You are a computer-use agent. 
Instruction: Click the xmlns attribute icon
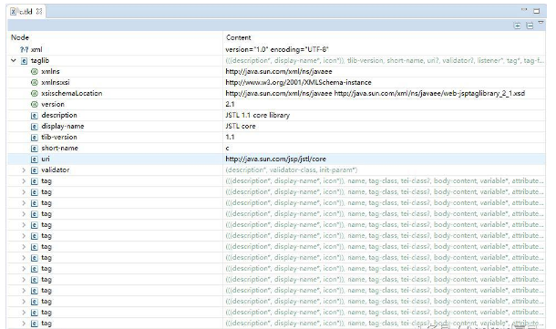pos(35,72)
